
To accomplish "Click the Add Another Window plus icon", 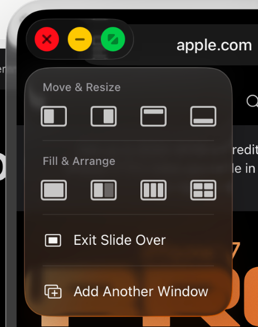I will [53, 292].
